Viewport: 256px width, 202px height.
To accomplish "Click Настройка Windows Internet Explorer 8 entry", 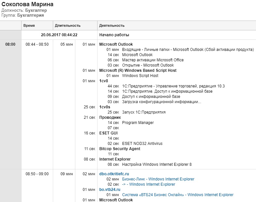I will (x=157, y=164).
